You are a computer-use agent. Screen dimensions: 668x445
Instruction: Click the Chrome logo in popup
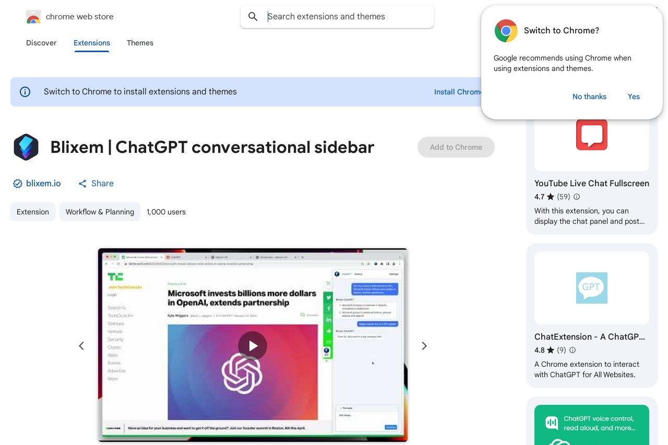coord(506,31)
